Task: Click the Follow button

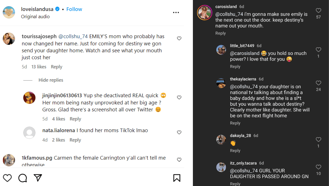Action: tap(74, 9)
